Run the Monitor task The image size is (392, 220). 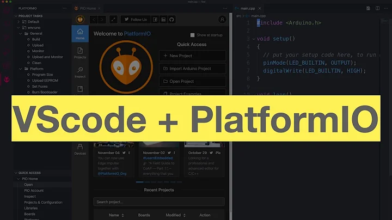point(38,51)
